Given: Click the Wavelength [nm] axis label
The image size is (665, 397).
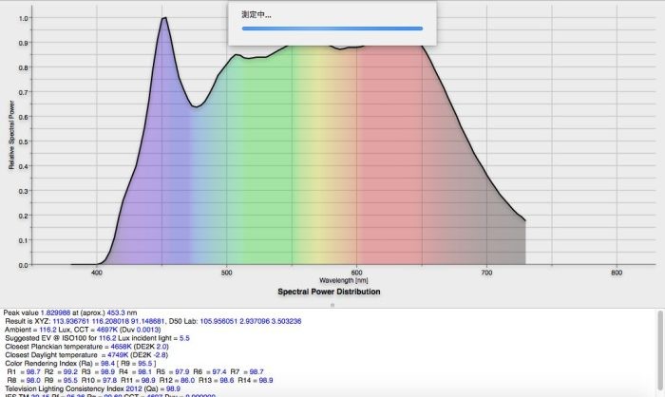Looking at the screenshot, I should pyautogui.click(x=344, y=281).
